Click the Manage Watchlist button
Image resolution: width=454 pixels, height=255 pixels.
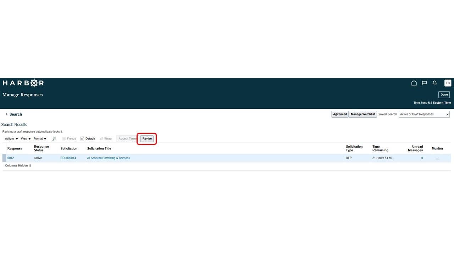coord(363,114)
